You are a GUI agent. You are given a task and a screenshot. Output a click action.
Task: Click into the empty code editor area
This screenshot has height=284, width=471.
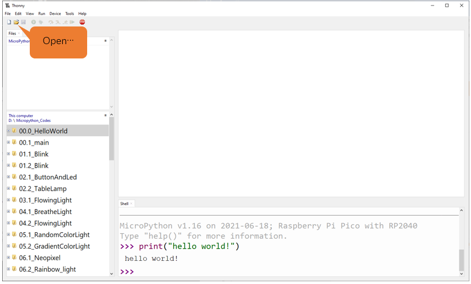point(291,114)
